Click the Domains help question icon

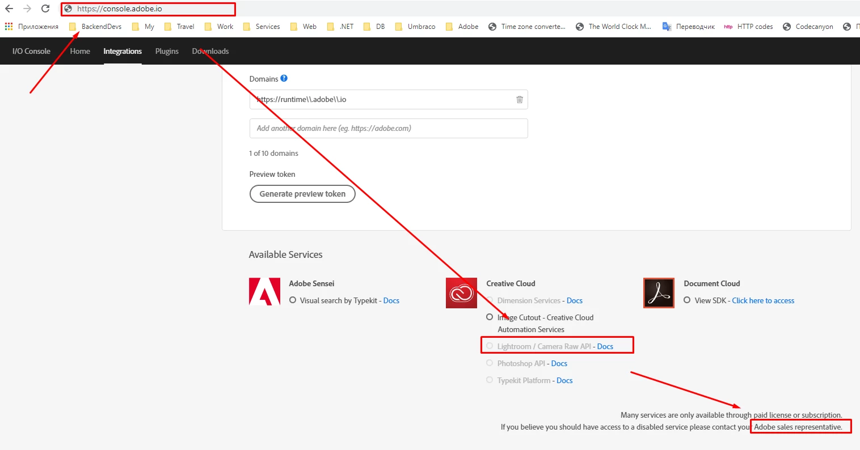(284, 78)
